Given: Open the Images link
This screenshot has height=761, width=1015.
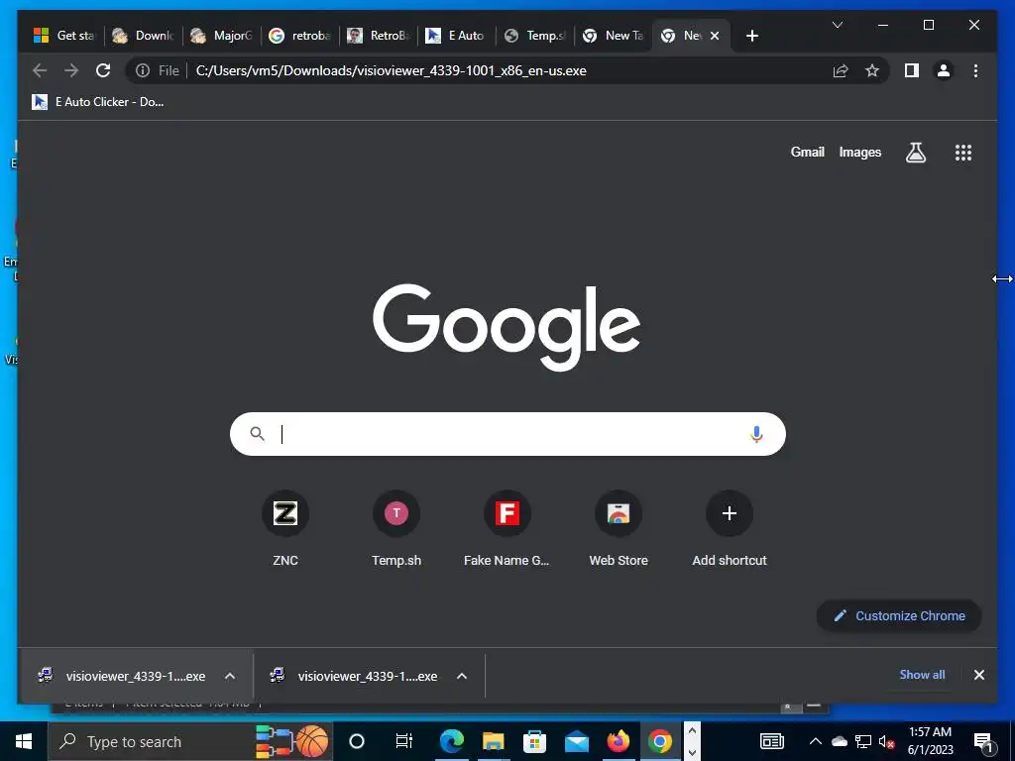Looking at the screenshot, I should 859,152.
